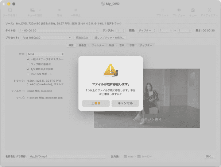Expand the プリセット Fast 1080p30 dropdown

pos(46,38)
